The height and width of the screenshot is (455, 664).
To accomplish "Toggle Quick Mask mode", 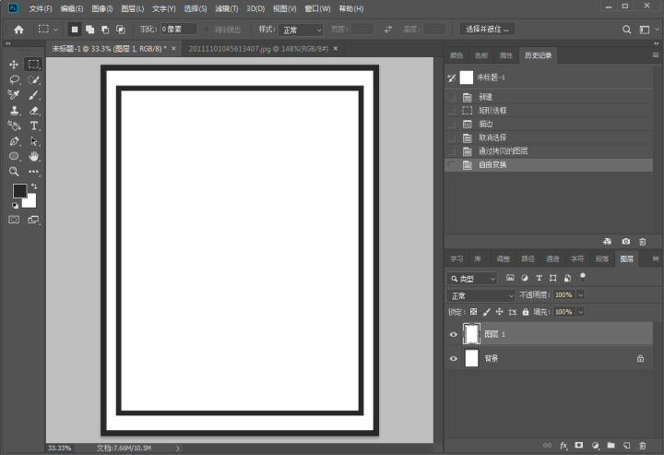I will [x=14, y=220].
